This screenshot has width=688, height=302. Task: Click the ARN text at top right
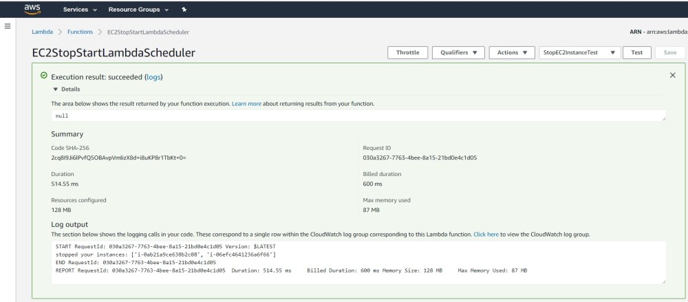(x=658, y=32)
